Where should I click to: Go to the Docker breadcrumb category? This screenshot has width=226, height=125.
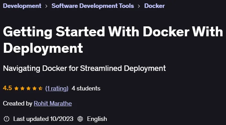click(x=154, y=6)
